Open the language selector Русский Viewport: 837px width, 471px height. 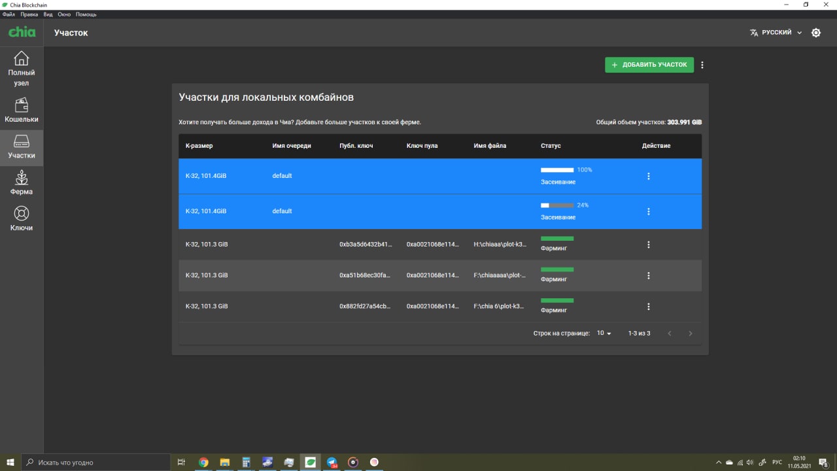[x=776, y=32]
